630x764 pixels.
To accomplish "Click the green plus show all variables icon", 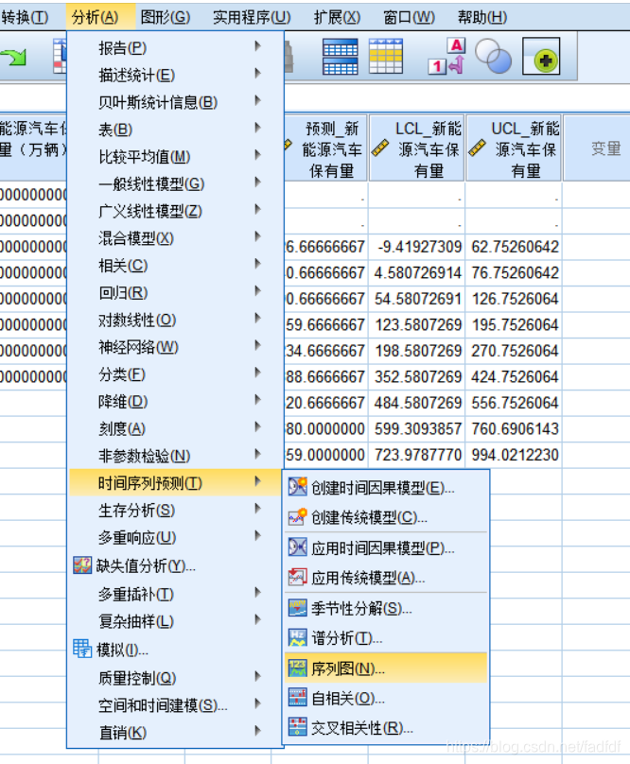I will click(x=541, y=57).
